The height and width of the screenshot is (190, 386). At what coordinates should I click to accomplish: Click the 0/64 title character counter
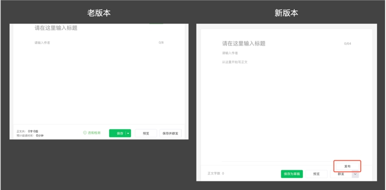point(347,44)
